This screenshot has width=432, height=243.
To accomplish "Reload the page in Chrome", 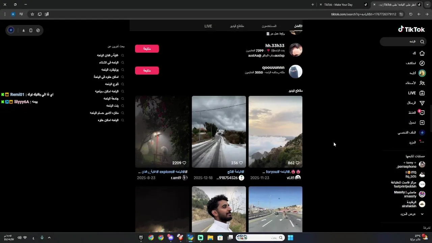I will click(x=411, y=14).
